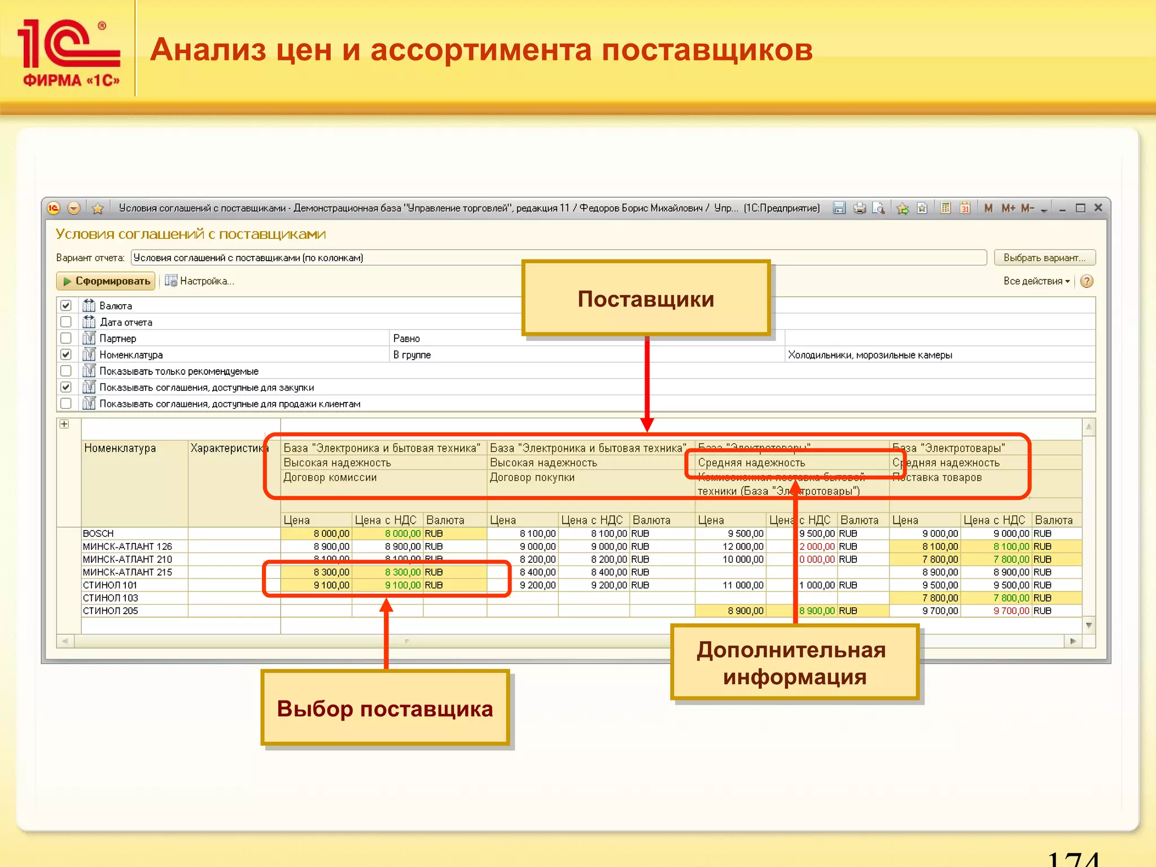This screenshot has height=867, width=1156.
Task: Select the МИНСК-АТЛАНТ 215 cell
Action: [x=135, y=572]
